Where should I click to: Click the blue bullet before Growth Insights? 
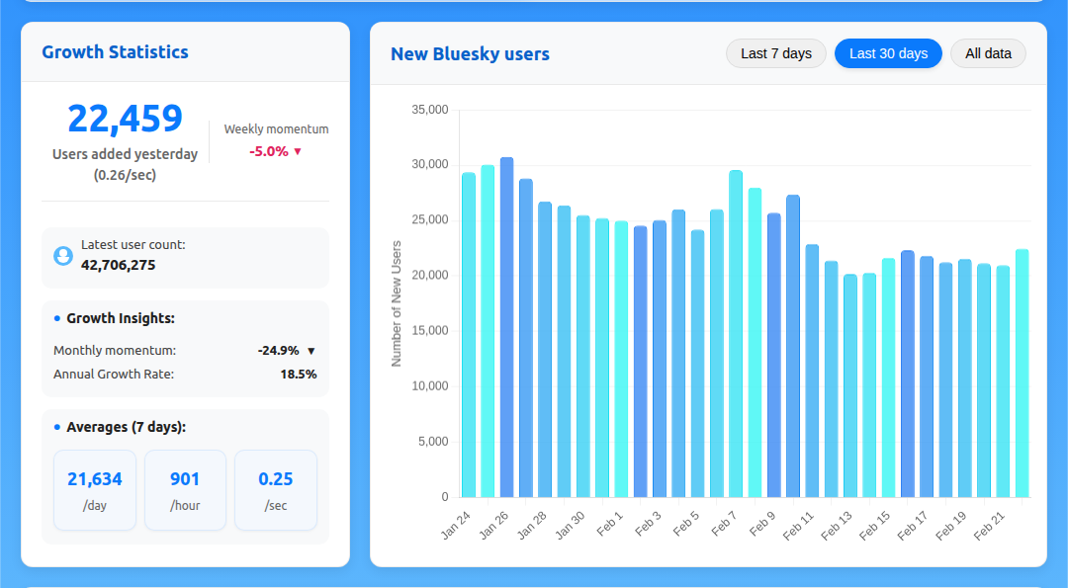[x=57, y=318]
